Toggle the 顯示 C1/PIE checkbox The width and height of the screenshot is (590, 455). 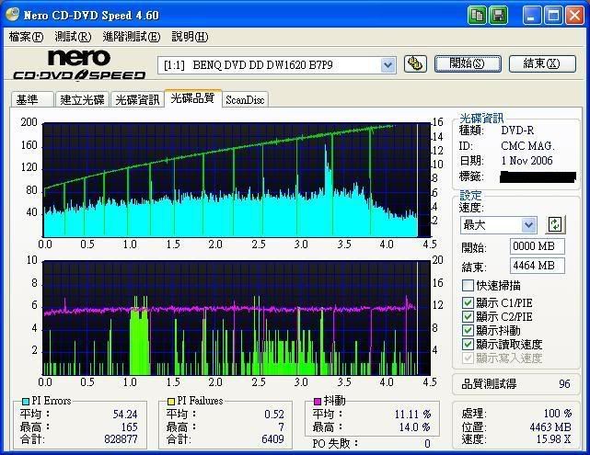[468, 302]
